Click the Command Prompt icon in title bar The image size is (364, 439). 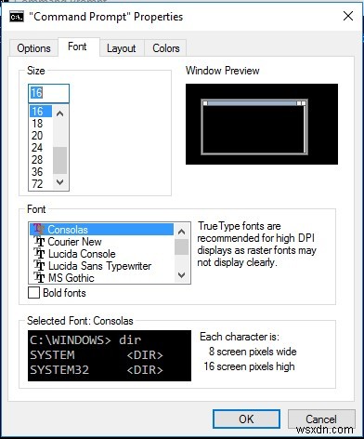pyautogui.click(x=17, y=17)
